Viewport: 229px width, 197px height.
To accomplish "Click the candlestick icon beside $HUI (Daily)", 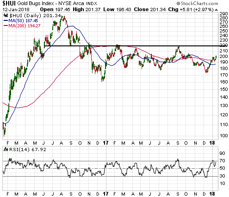I will click(x=6, y=15).
